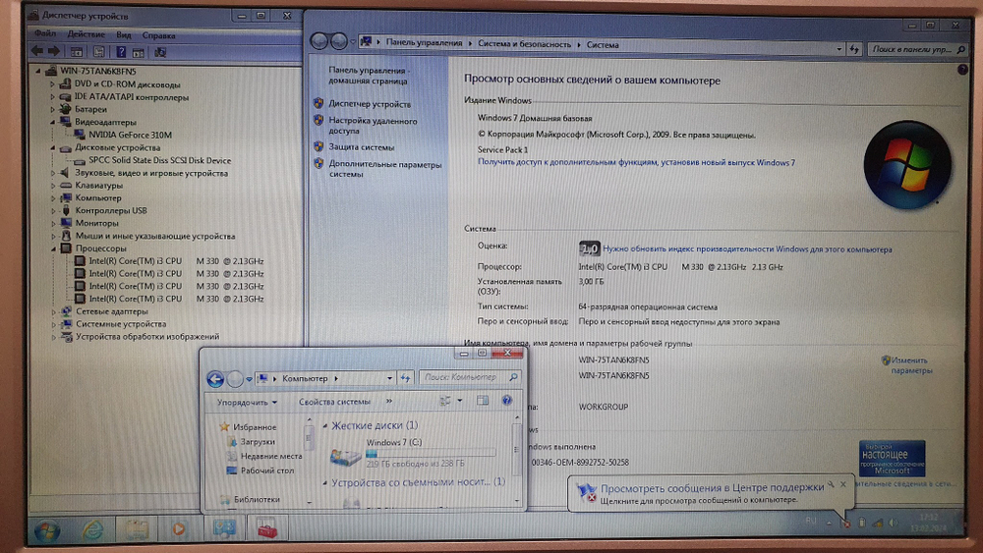The image size is (983, 553).
Task: Open the Файл menu in Device Manager
Action: pos(45,33)
